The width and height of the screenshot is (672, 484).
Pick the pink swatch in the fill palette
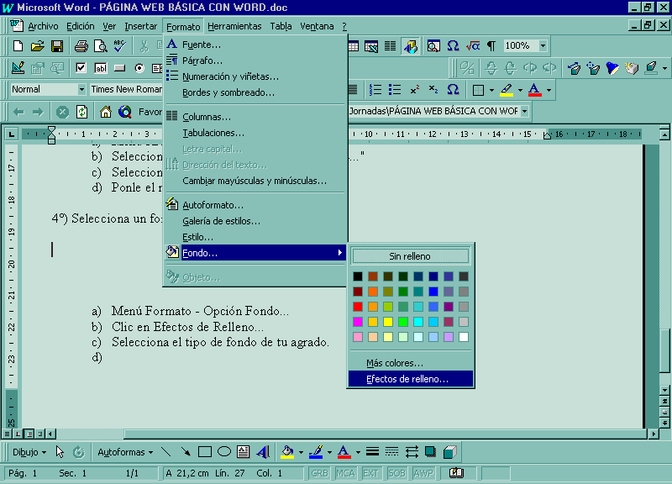pos(357,336)
